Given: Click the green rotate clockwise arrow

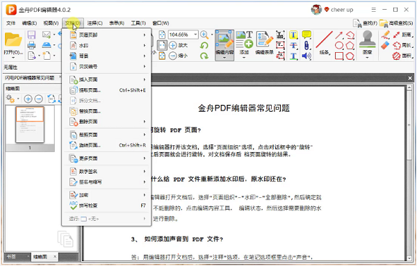Looking at the screenshot, I should pos(204,56).
